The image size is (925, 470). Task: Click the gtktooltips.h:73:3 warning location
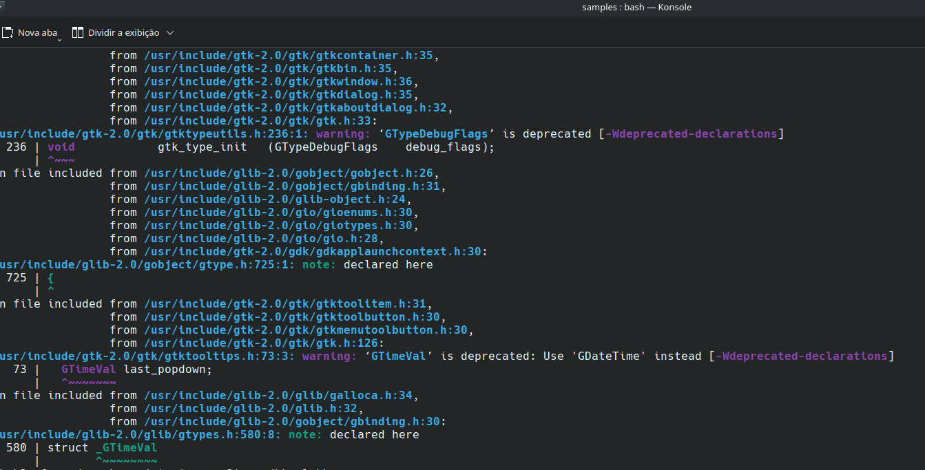coord(147,356)
